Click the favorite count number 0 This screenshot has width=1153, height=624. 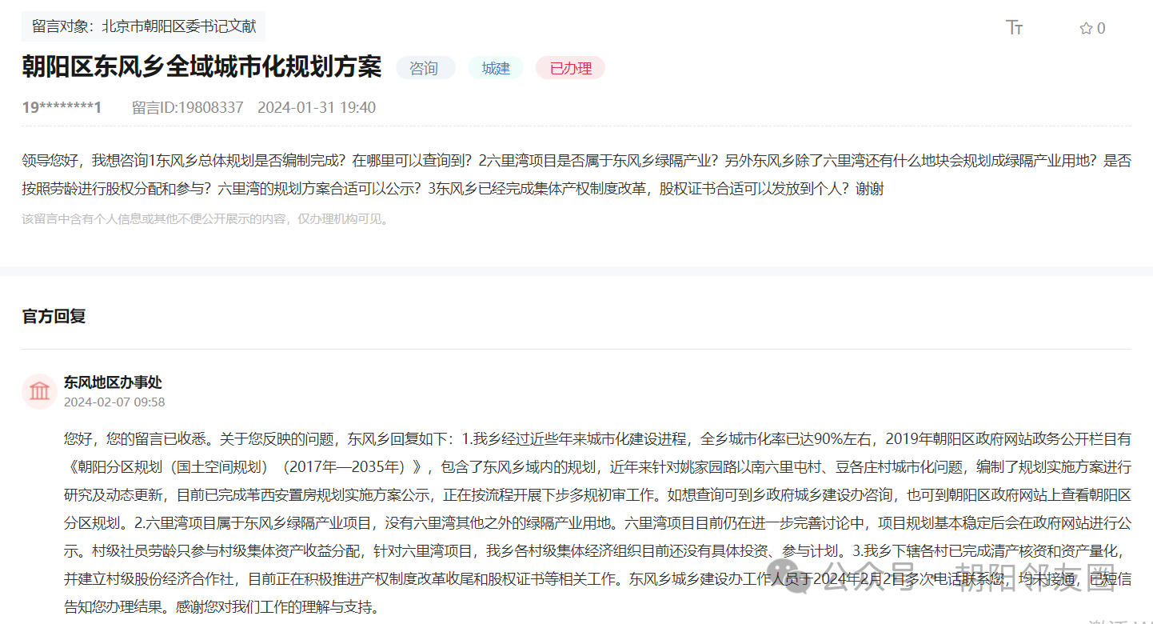[x=1101, y=29]
